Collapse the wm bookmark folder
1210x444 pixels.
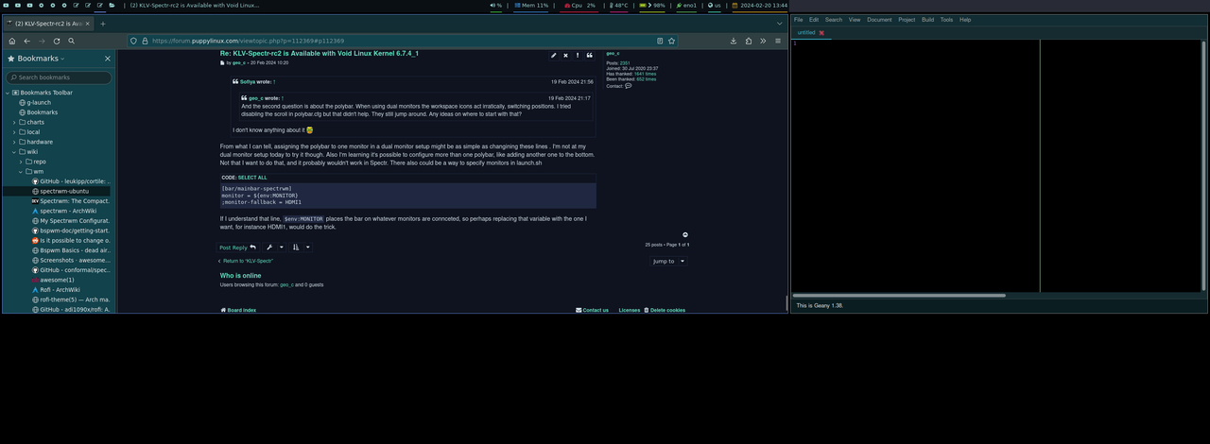(x=21, y=171)
